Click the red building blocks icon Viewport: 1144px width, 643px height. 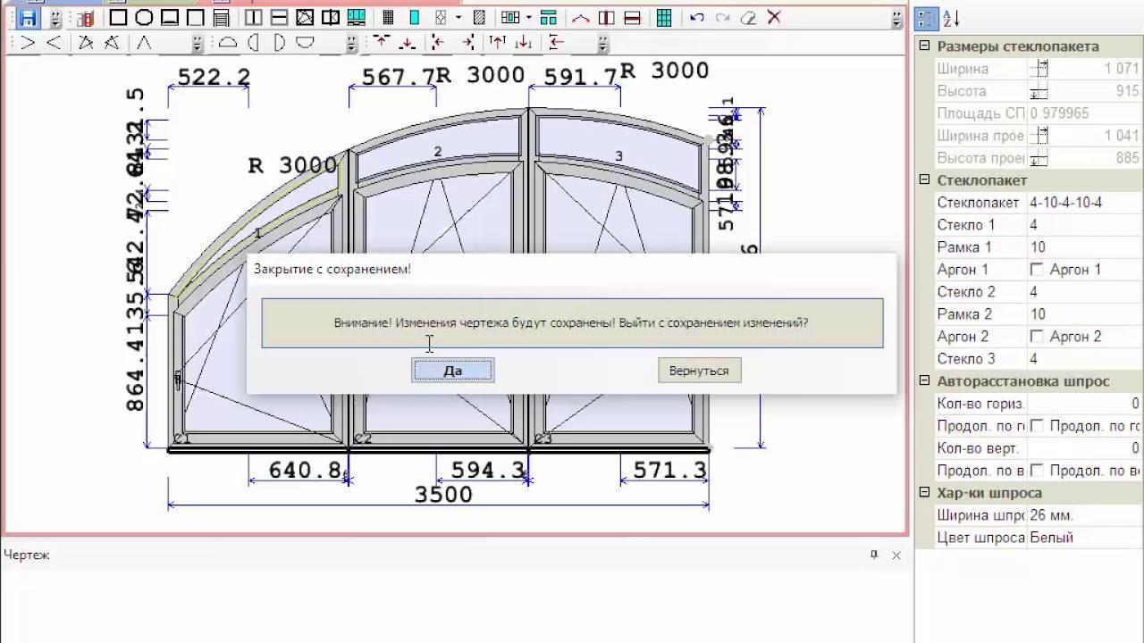click(x=86, y=18)
